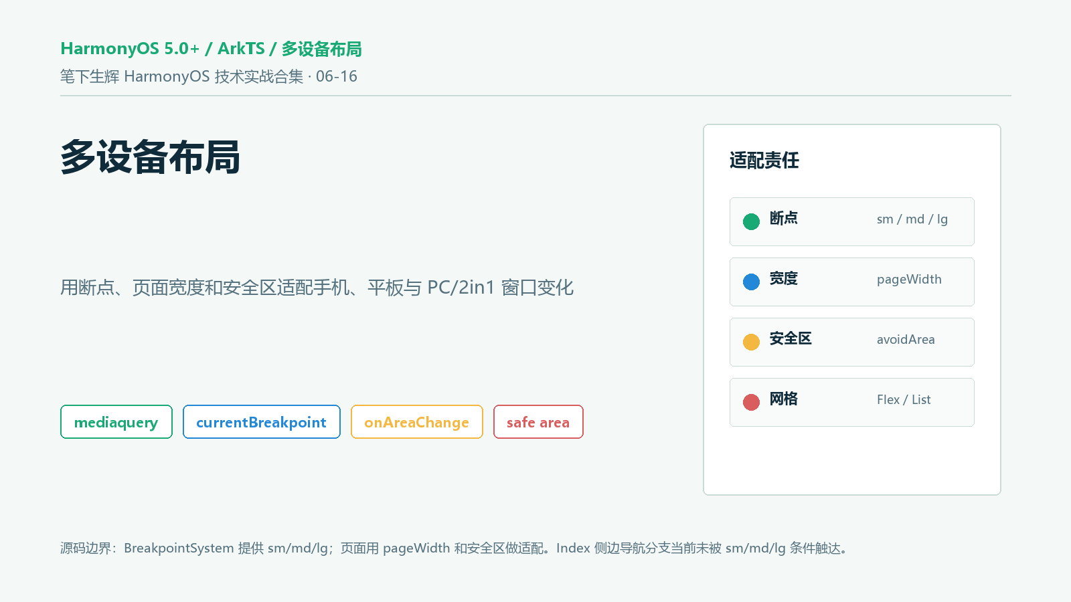1071x602 pixels.
Task: Click the 网格 label in the card
Action: [x=783, y=399]
